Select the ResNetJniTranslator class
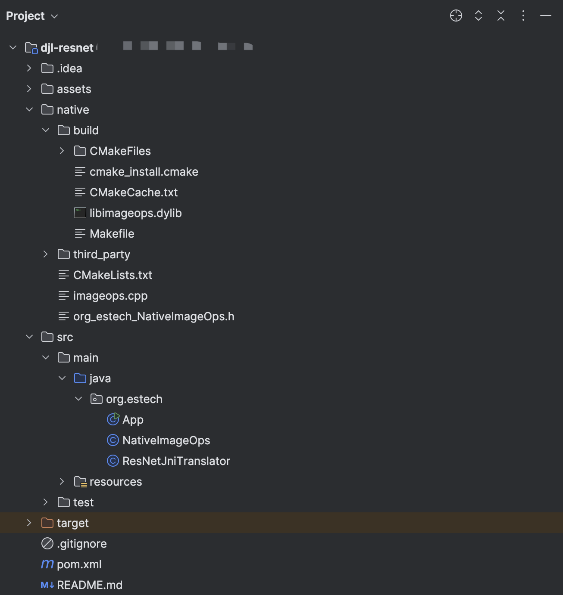The height and width of the screenshot is (595, 563). (176, 461)
